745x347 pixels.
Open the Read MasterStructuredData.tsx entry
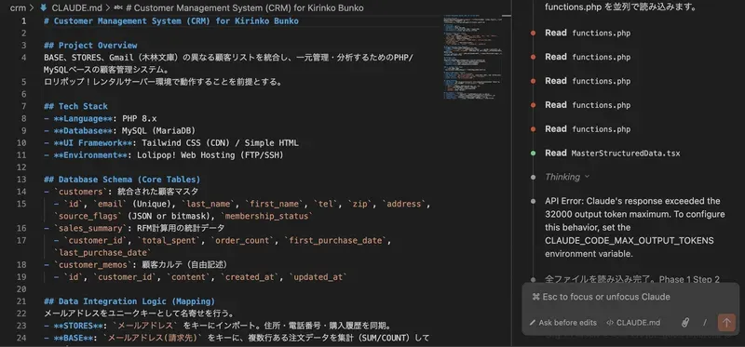coord(612,153)
